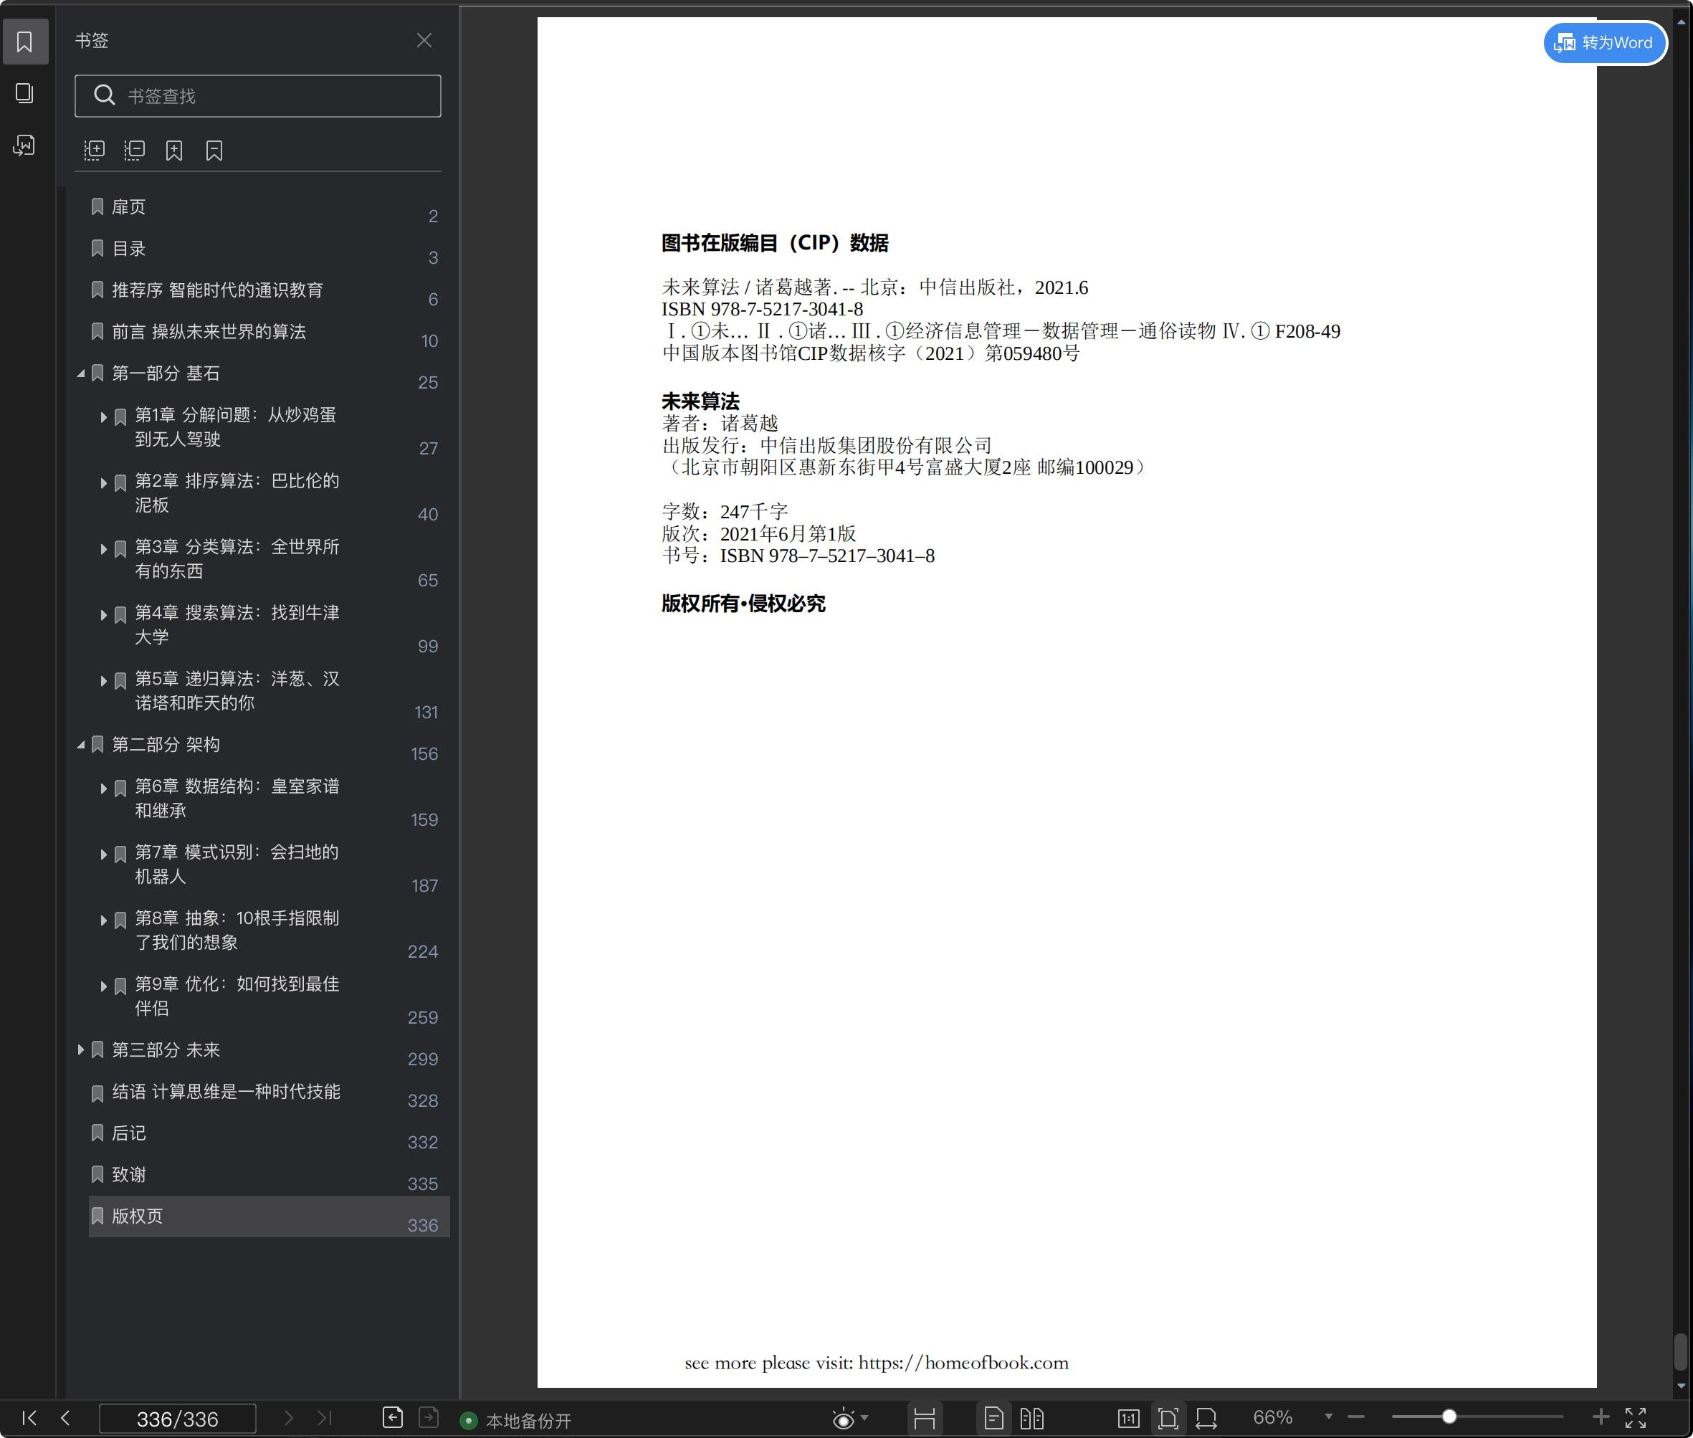Go to previous page arrow

[x=66, y=1418]
